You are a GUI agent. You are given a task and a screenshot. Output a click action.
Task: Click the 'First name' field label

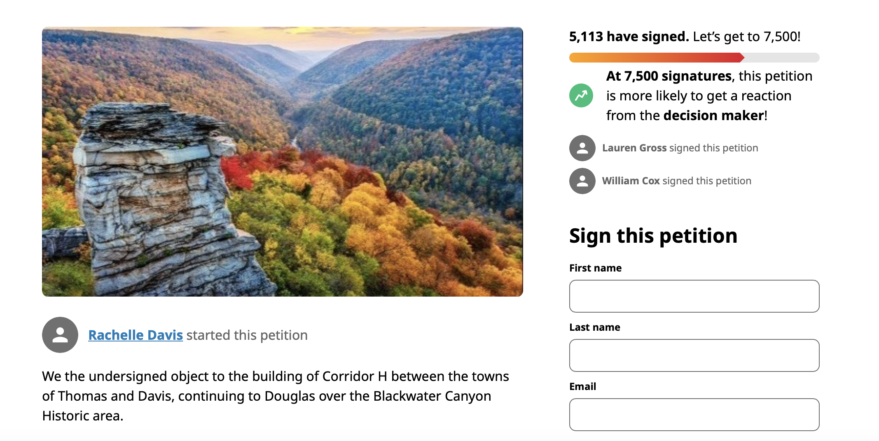595,268
